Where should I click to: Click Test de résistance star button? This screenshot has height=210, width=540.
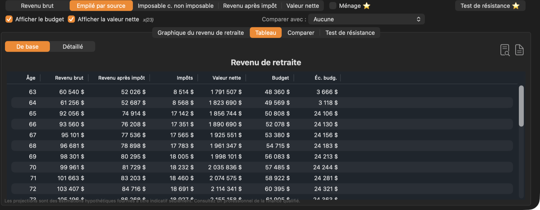pyautogui.click(x=490, y=6)
